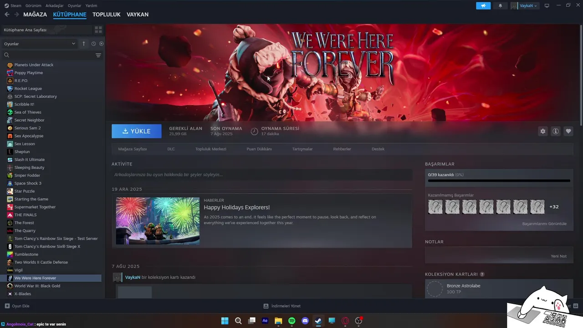583x328 pixels.
Task: Add game to favorites heart icon
Action: pos(568,131)
